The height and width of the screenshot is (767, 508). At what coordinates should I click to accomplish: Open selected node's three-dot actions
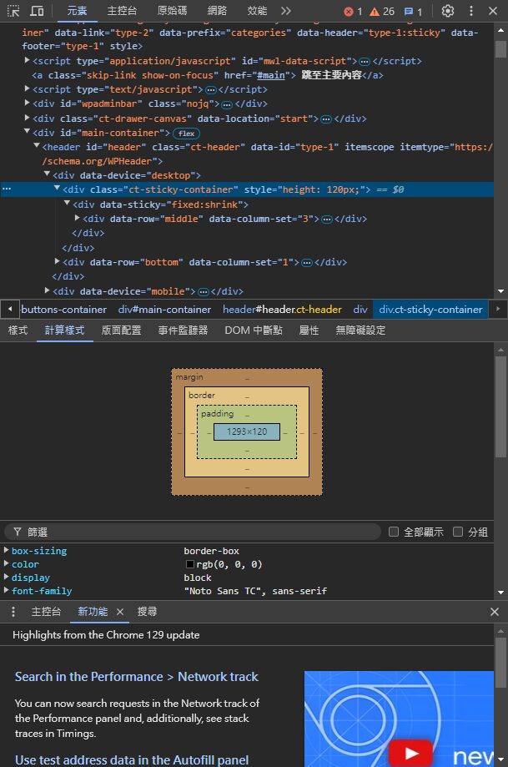tap(7, 189)
